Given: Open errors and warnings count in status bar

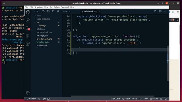Looking at the screenshot, I should pyautogui.click(x=46, y=99).
